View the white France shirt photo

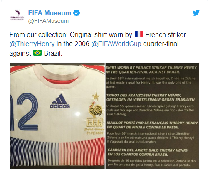(57, 116)
